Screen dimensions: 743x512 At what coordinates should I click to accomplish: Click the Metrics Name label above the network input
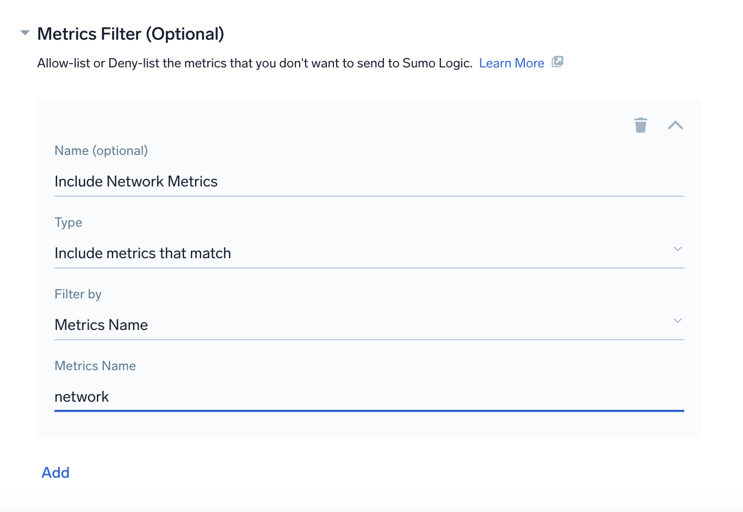(95, 366)
